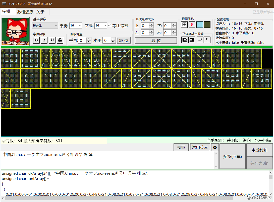
Task: Open settings gear next to 常用英文
Action: click(x=215, y=147)
